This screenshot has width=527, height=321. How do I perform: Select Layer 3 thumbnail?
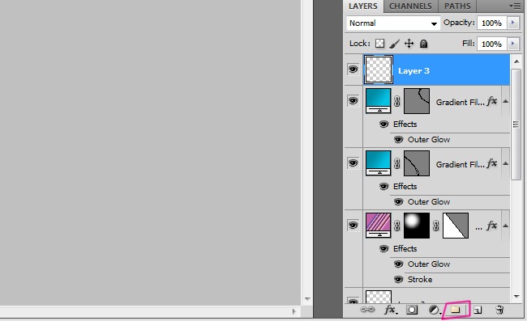point(379,70)
